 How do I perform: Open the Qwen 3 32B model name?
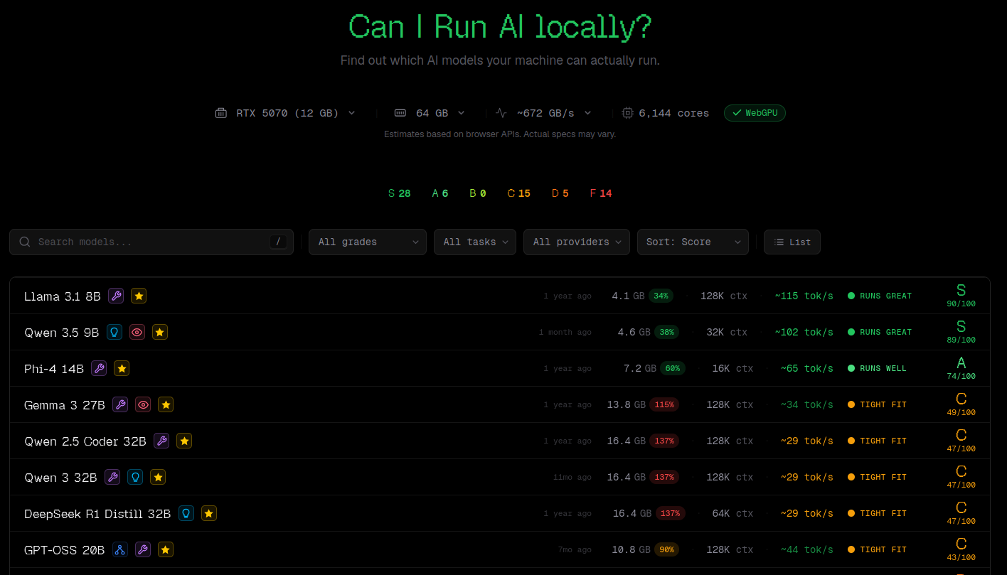tap(60, 478)
